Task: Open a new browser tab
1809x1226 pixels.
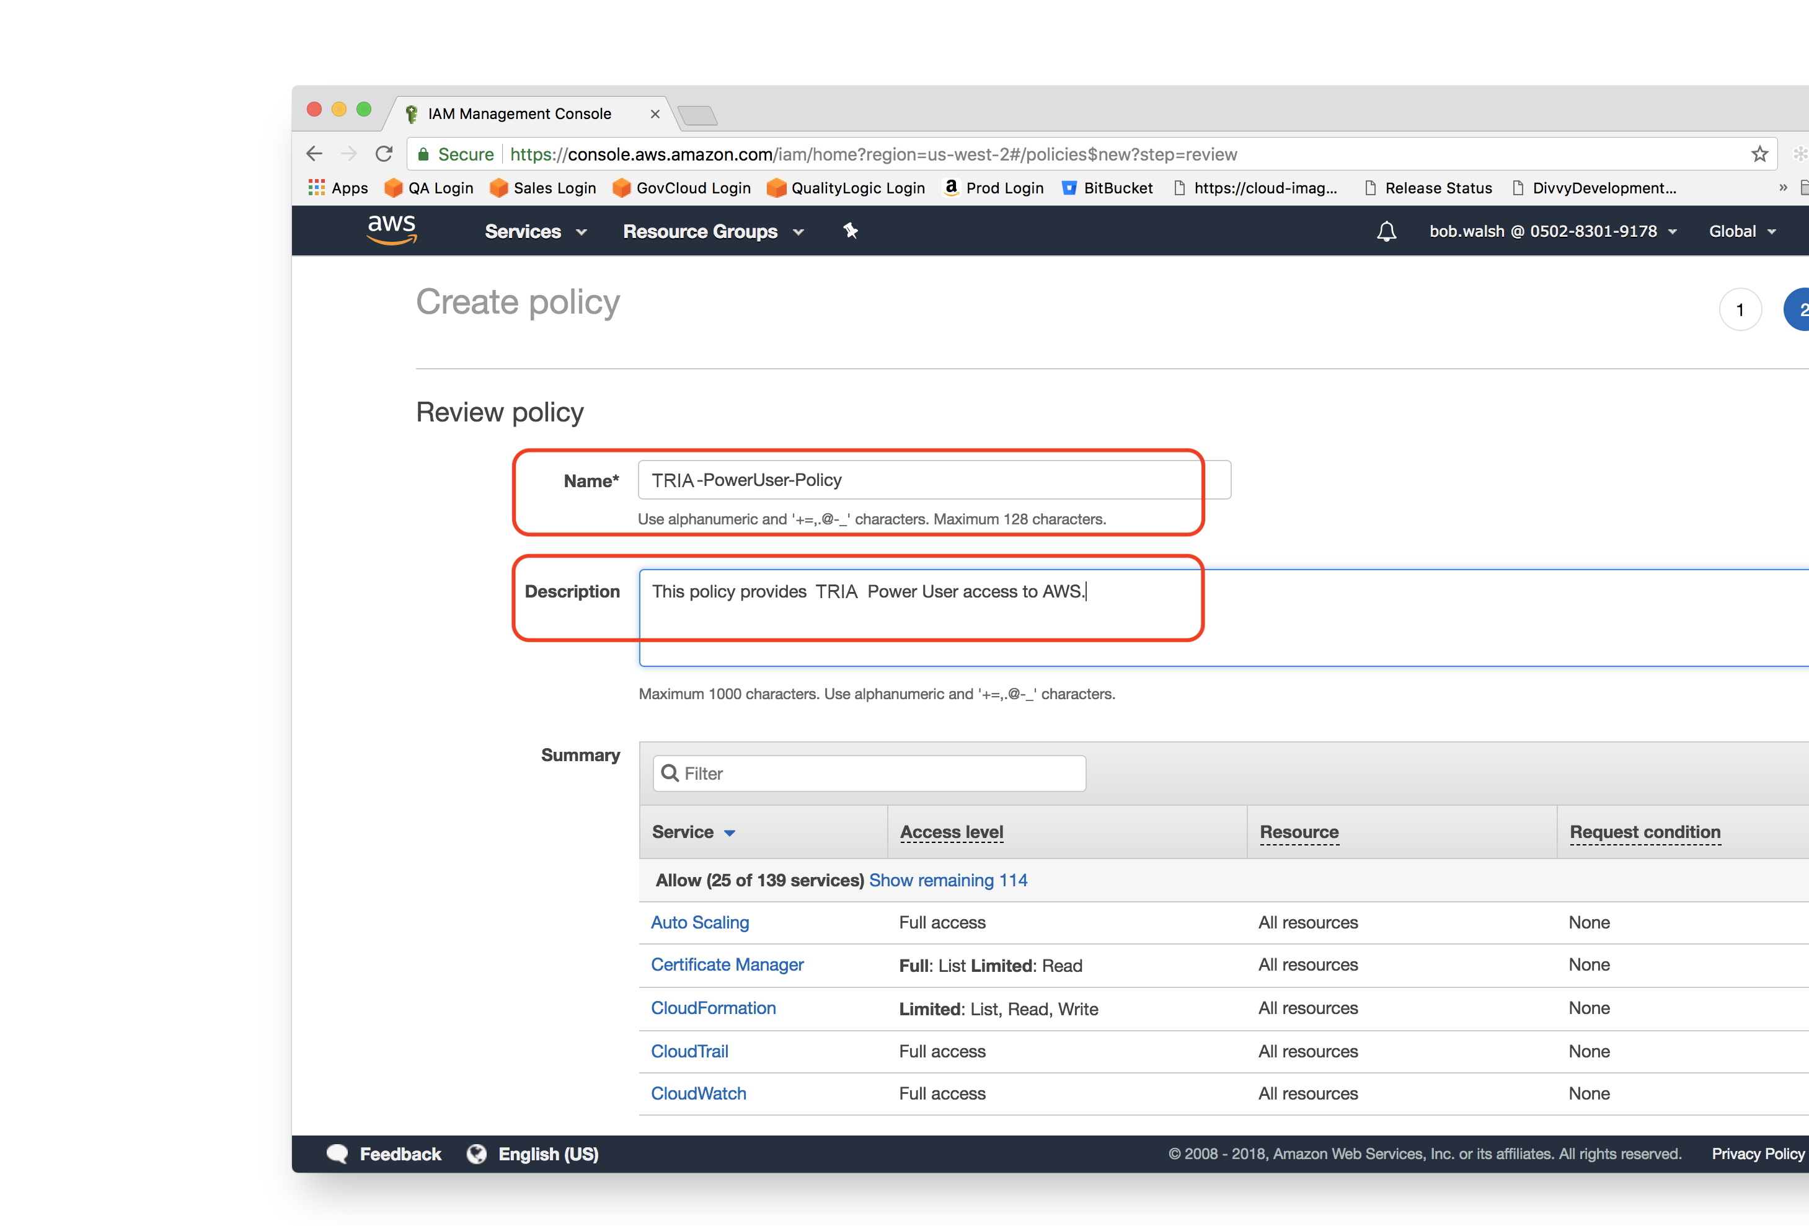Action: [x=697, y=115]
